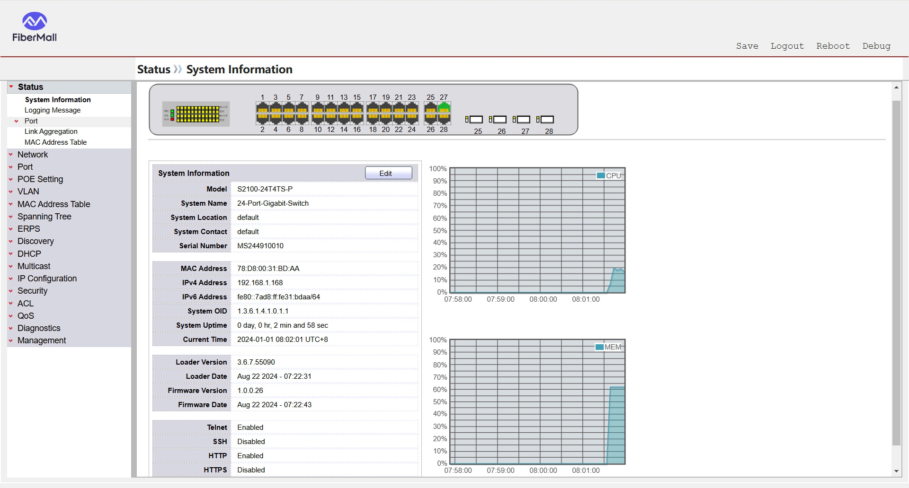Click the Save link in the header
This screenshot has height=488, width=909.
[747, 46]
